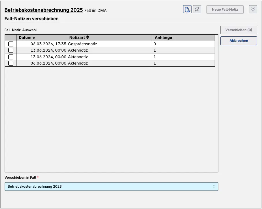Open the 'Betriebskostenabrechnung 2025' title link
This screenshot has height=209, width=262.
tap(44, 10)
